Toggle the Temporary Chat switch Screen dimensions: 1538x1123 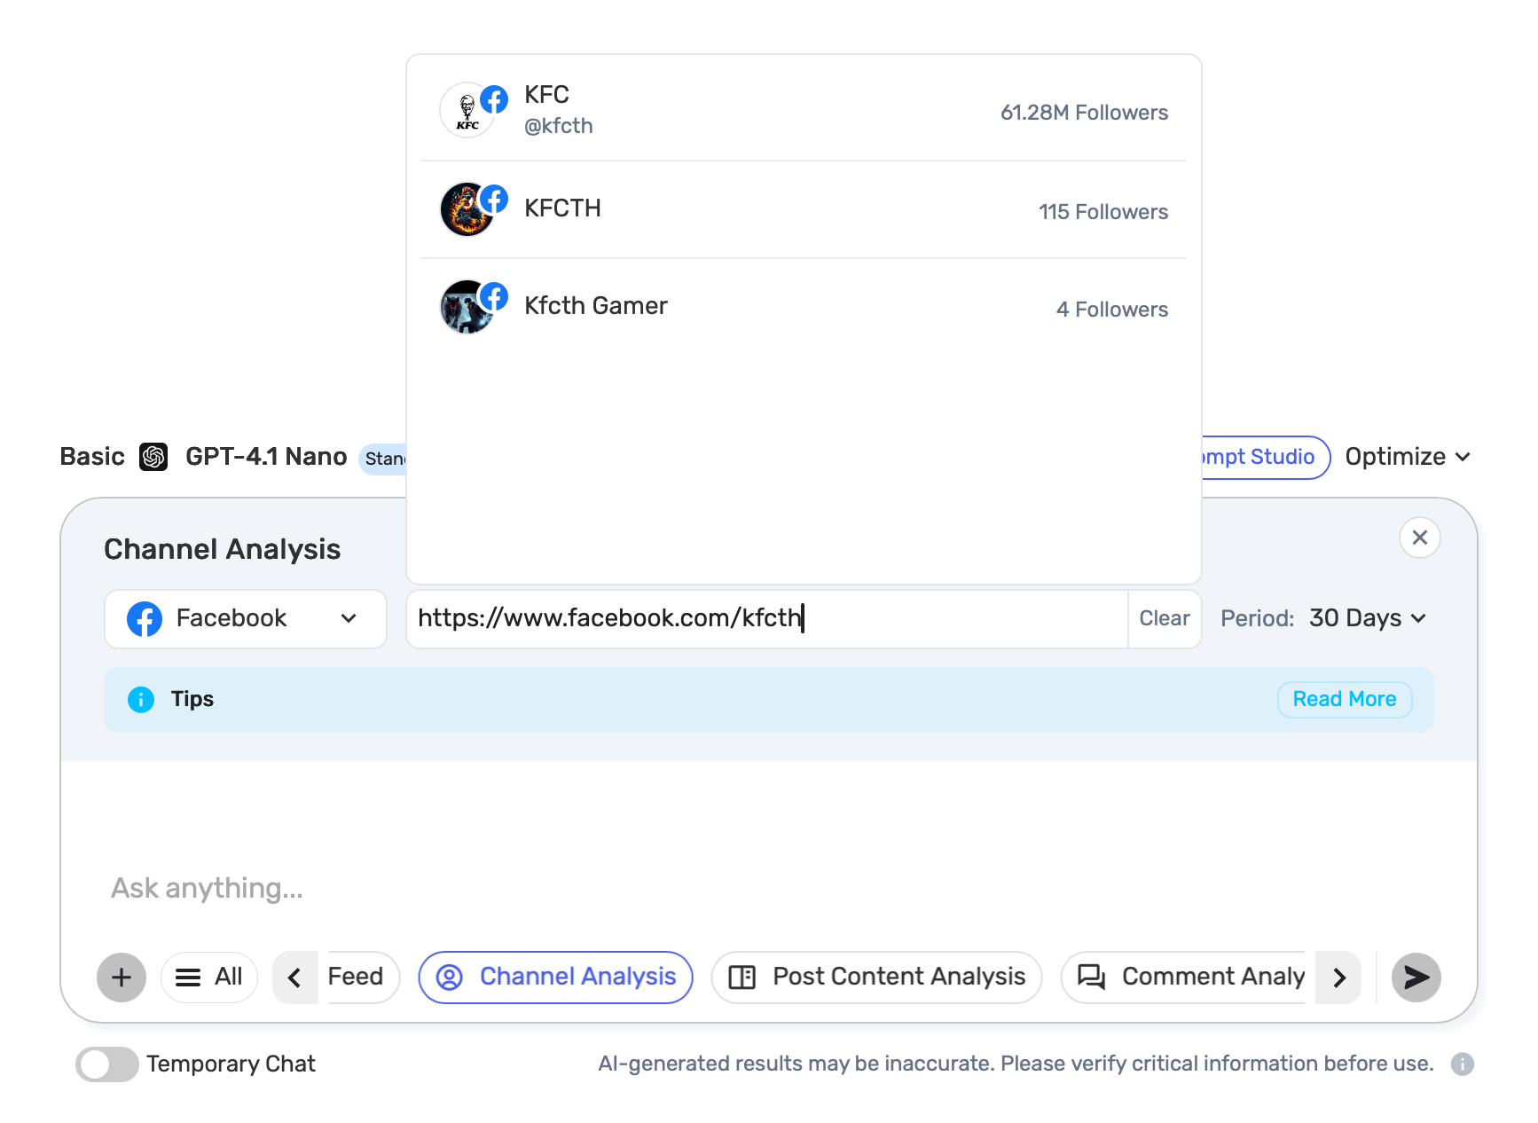point(107,1064)
